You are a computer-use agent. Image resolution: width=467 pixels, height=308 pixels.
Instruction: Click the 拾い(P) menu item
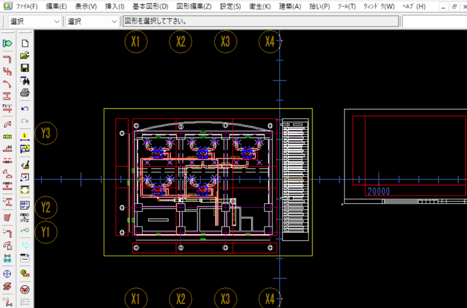[x=319, y=6]
